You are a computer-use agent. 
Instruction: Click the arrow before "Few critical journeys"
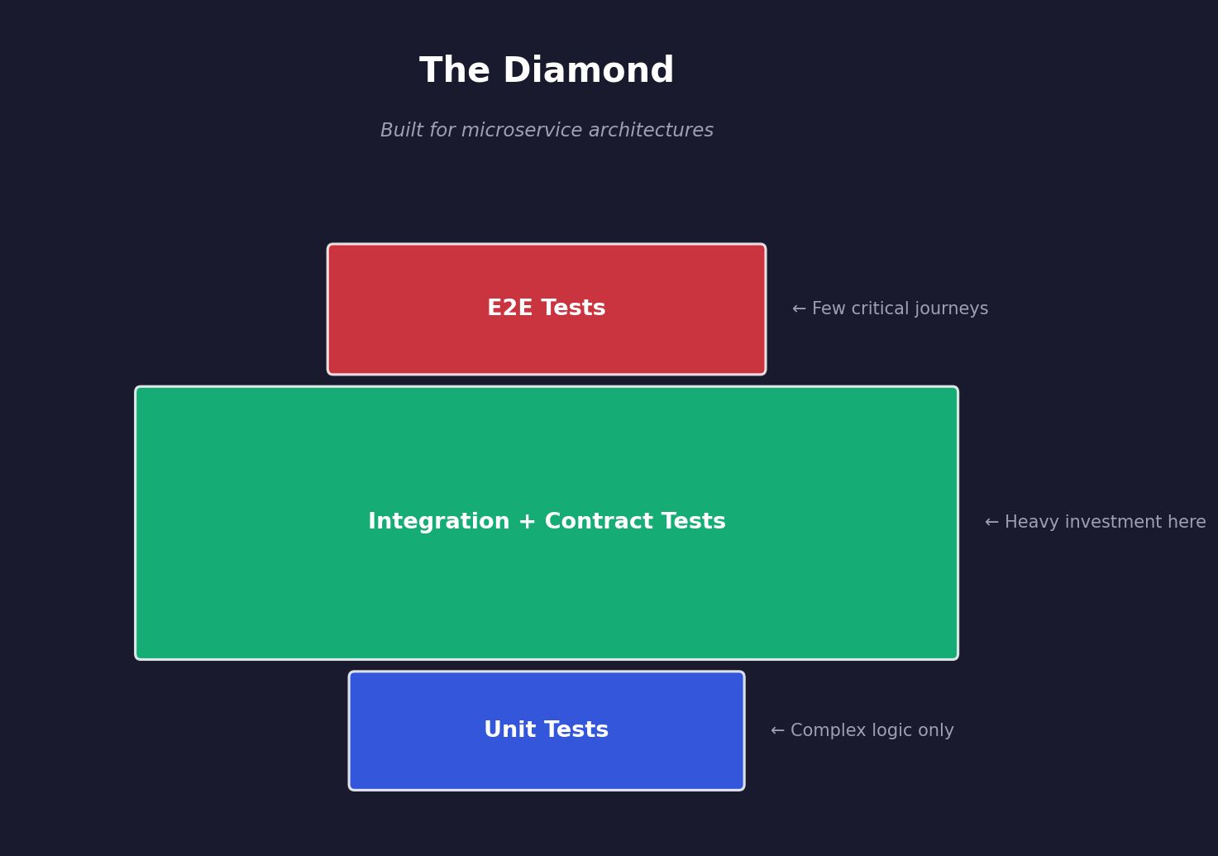tap(799, 309)
